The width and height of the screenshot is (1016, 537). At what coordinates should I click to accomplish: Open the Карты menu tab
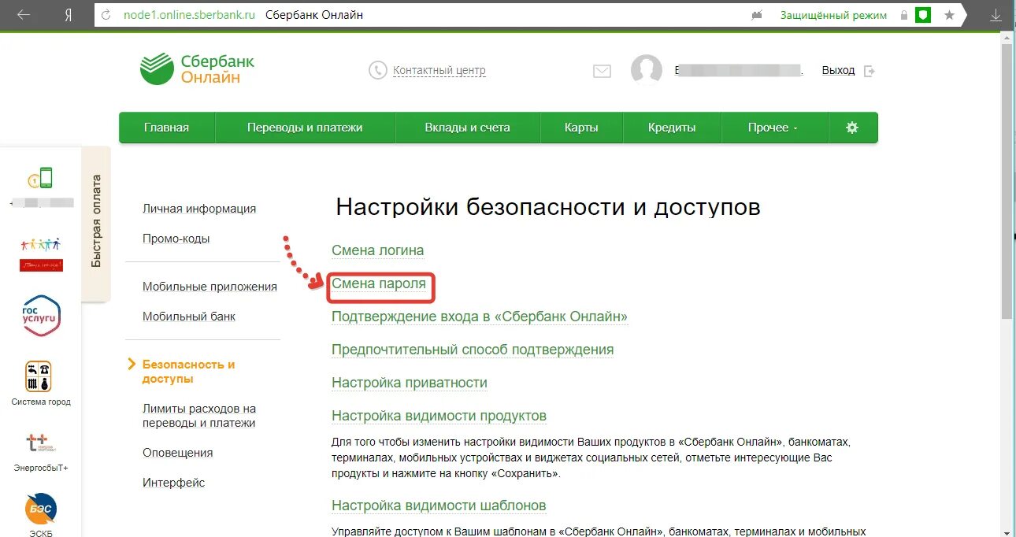[581, 128]
